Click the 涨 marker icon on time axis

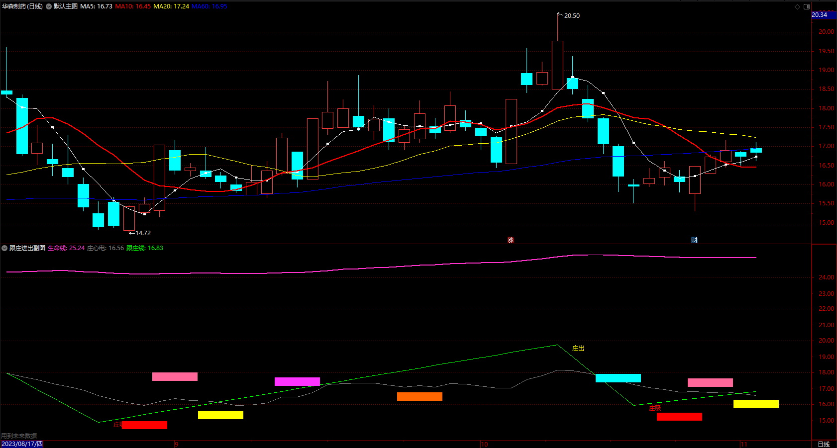511,240
